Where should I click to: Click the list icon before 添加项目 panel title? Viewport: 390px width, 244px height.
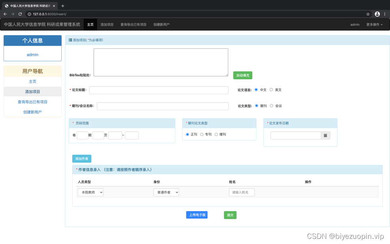[70, 40]
